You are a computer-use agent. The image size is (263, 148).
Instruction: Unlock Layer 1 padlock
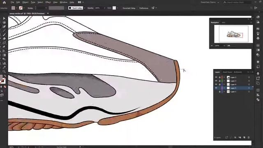(219, 92)
